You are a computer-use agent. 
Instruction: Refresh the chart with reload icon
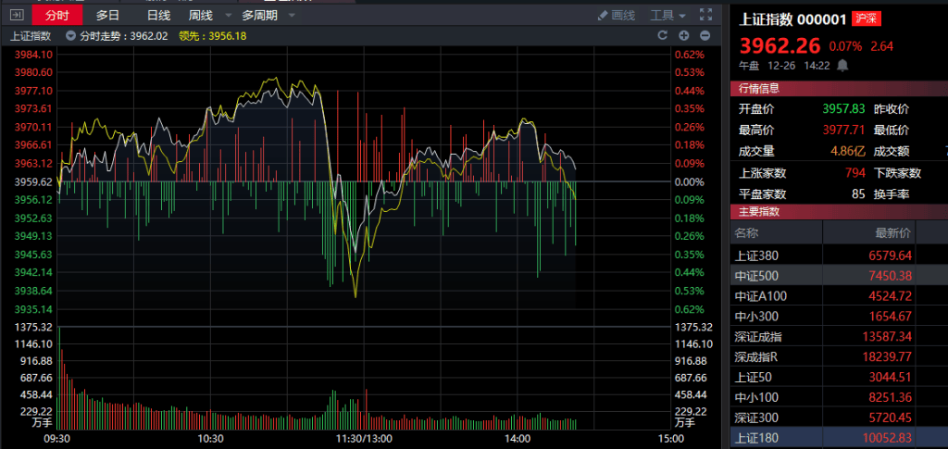662,35
